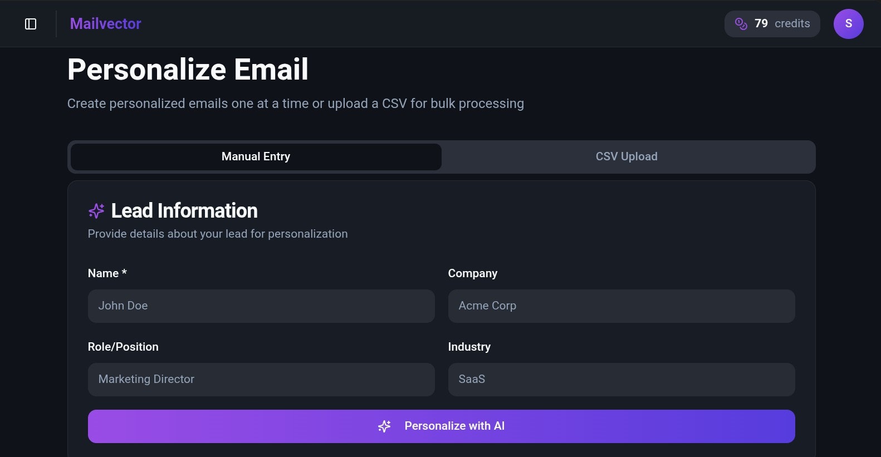This screenshot has height=457, width=881.
Task: Click 'Create personalized emails one at a time' subtitle
Action: (x=296, y=104)
